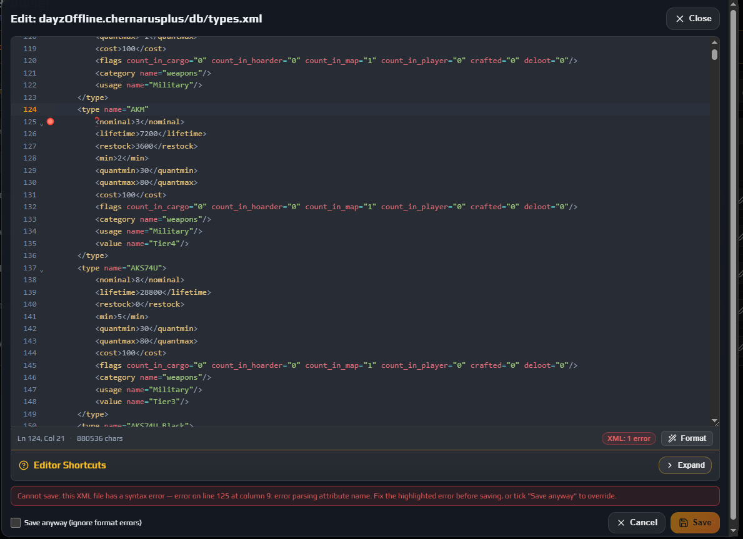Click the min 2 line
Viewport: 743px width, 539px height.
pyautogui.click(x=122, y=158)
